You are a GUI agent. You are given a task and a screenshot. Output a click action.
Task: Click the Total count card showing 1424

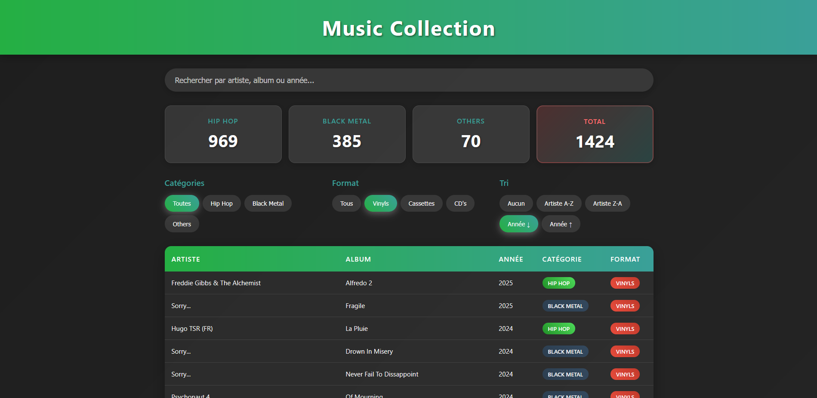[595, 134]
